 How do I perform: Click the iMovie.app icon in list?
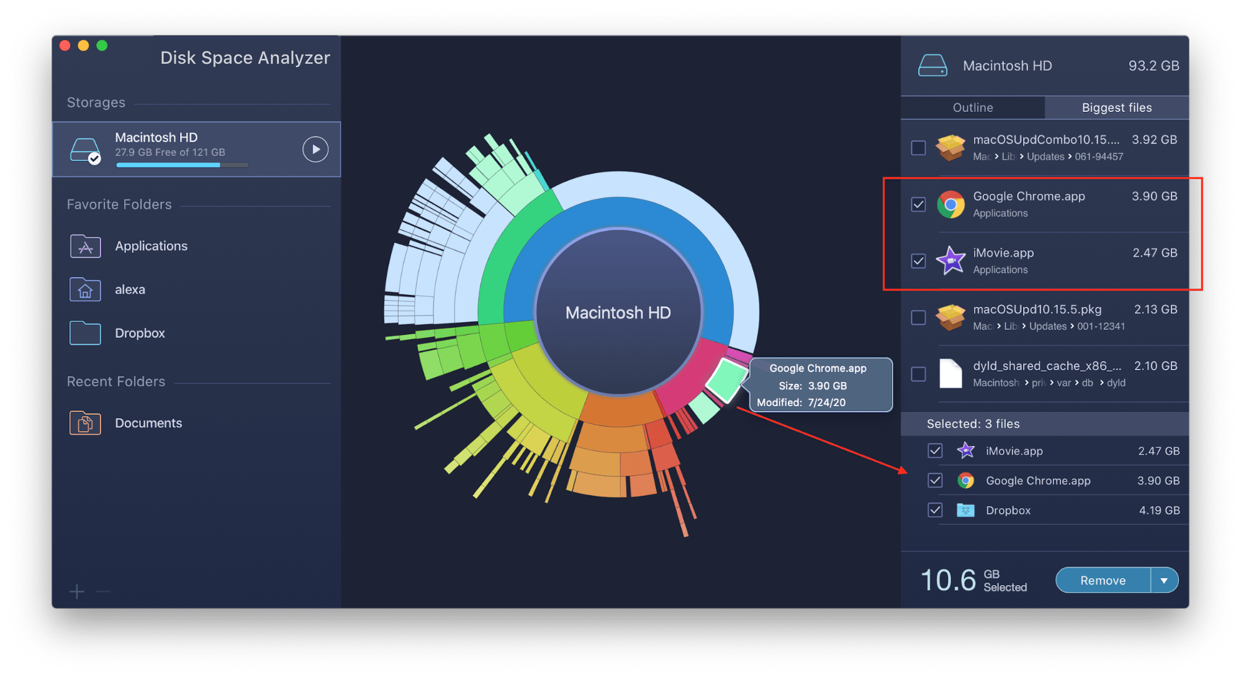pyautogui.click(x=951, y=260)
